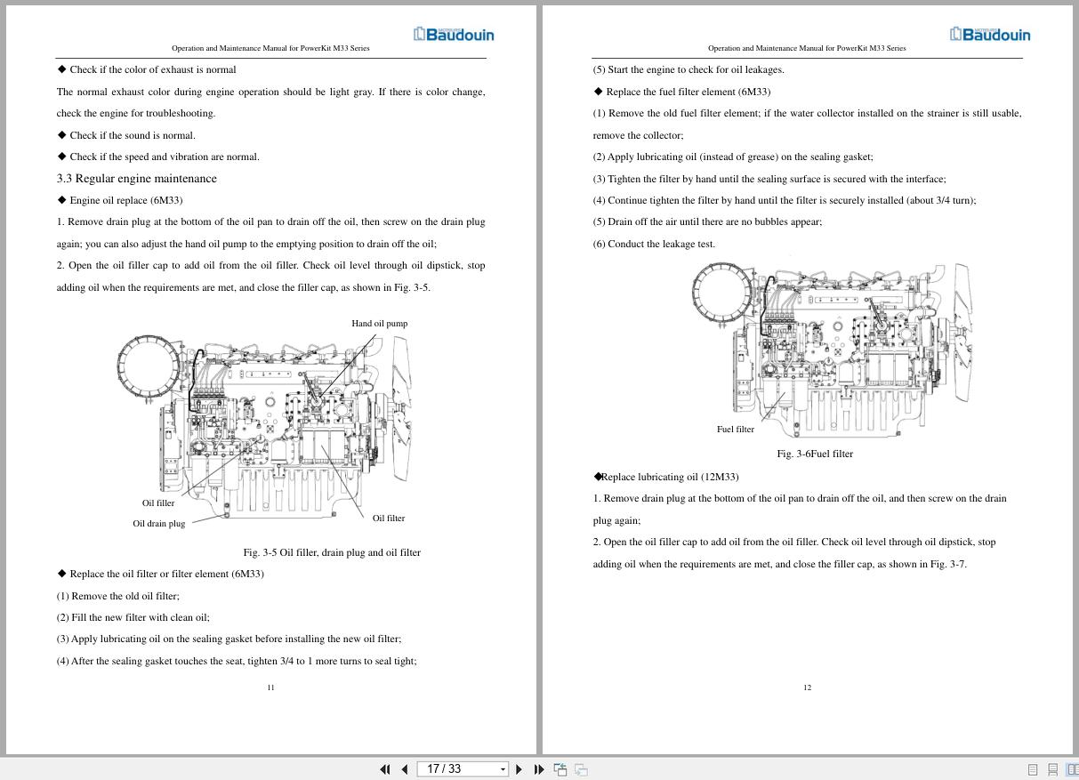
Task: Click the 'Oil filler' diagram label
Action: pyautogui.click(x=158, y=503)
